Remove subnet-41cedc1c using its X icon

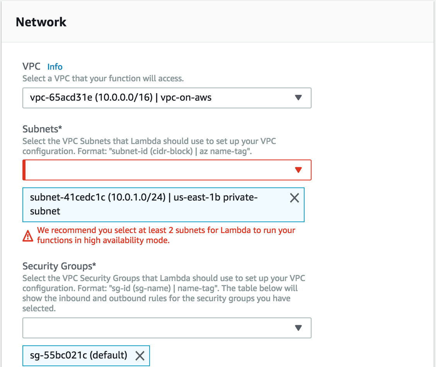tap(294, 198)
